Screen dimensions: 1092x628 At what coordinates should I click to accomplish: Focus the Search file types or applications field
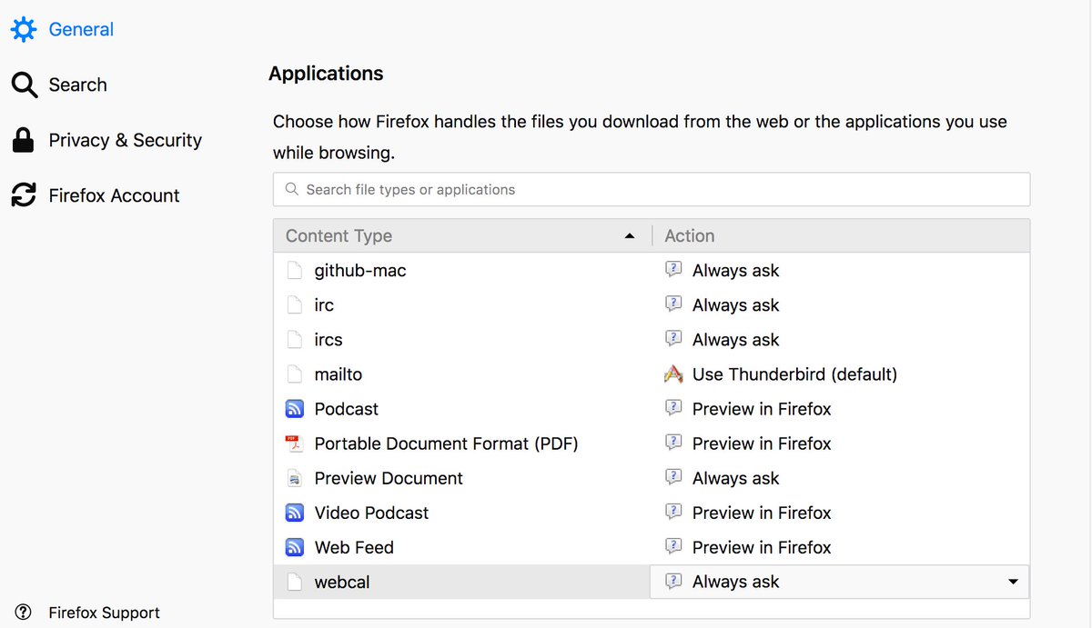(x=652, y=189)
